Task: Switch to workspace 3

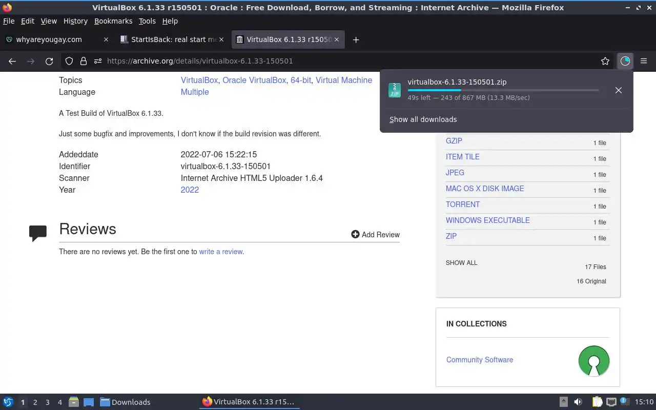Action: (48, 402)
